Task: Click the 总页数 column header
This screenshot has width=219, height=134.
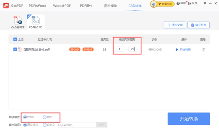Action: 105,40
